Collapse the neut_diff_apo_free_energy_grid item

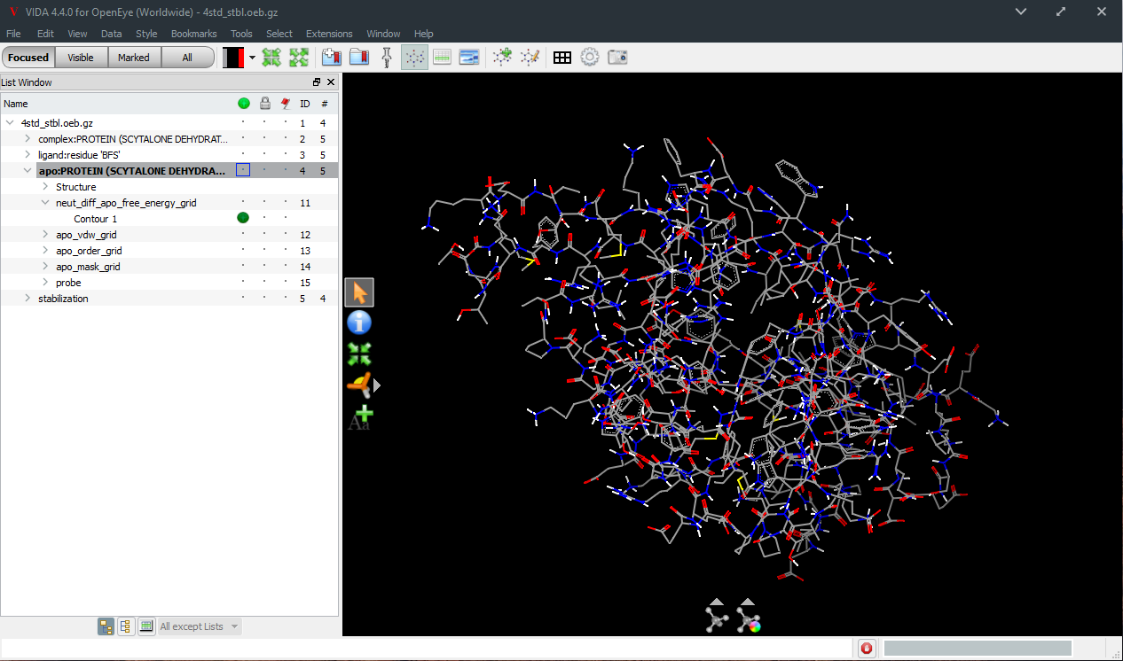45,203
